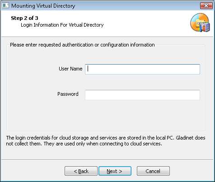
Task: Click the Gladinet cloud folder logo icon
Action: 200,23
